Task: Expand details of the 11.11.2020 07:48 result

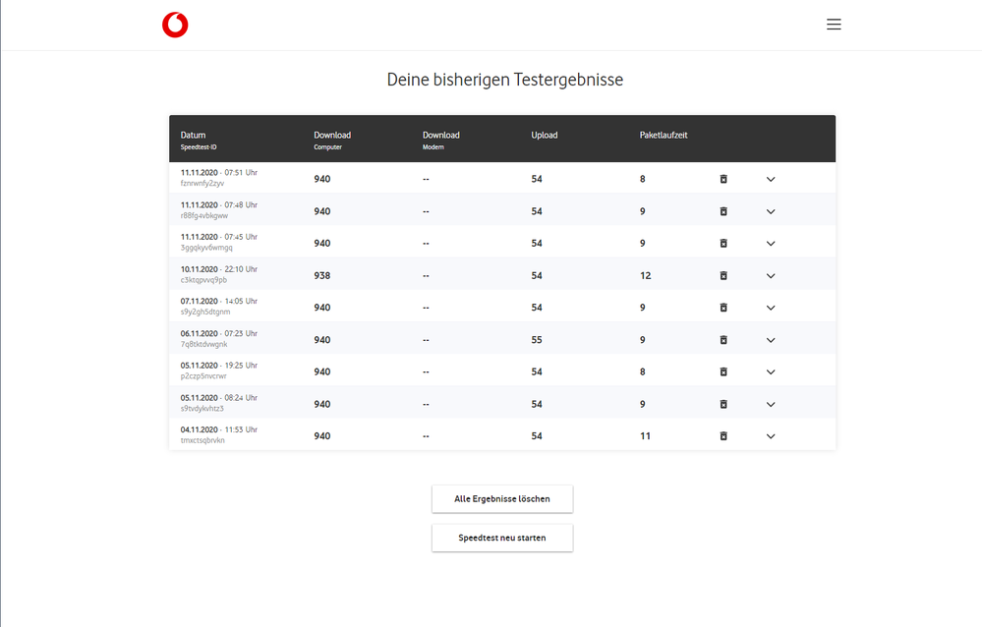Action: (771, 211)
